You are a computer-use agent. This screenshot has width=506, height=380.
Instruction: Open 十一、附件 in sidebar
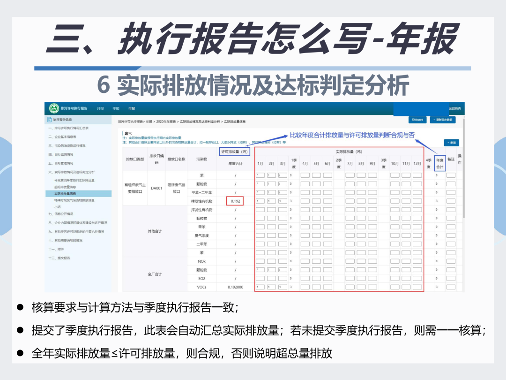[x=56, y=249]
